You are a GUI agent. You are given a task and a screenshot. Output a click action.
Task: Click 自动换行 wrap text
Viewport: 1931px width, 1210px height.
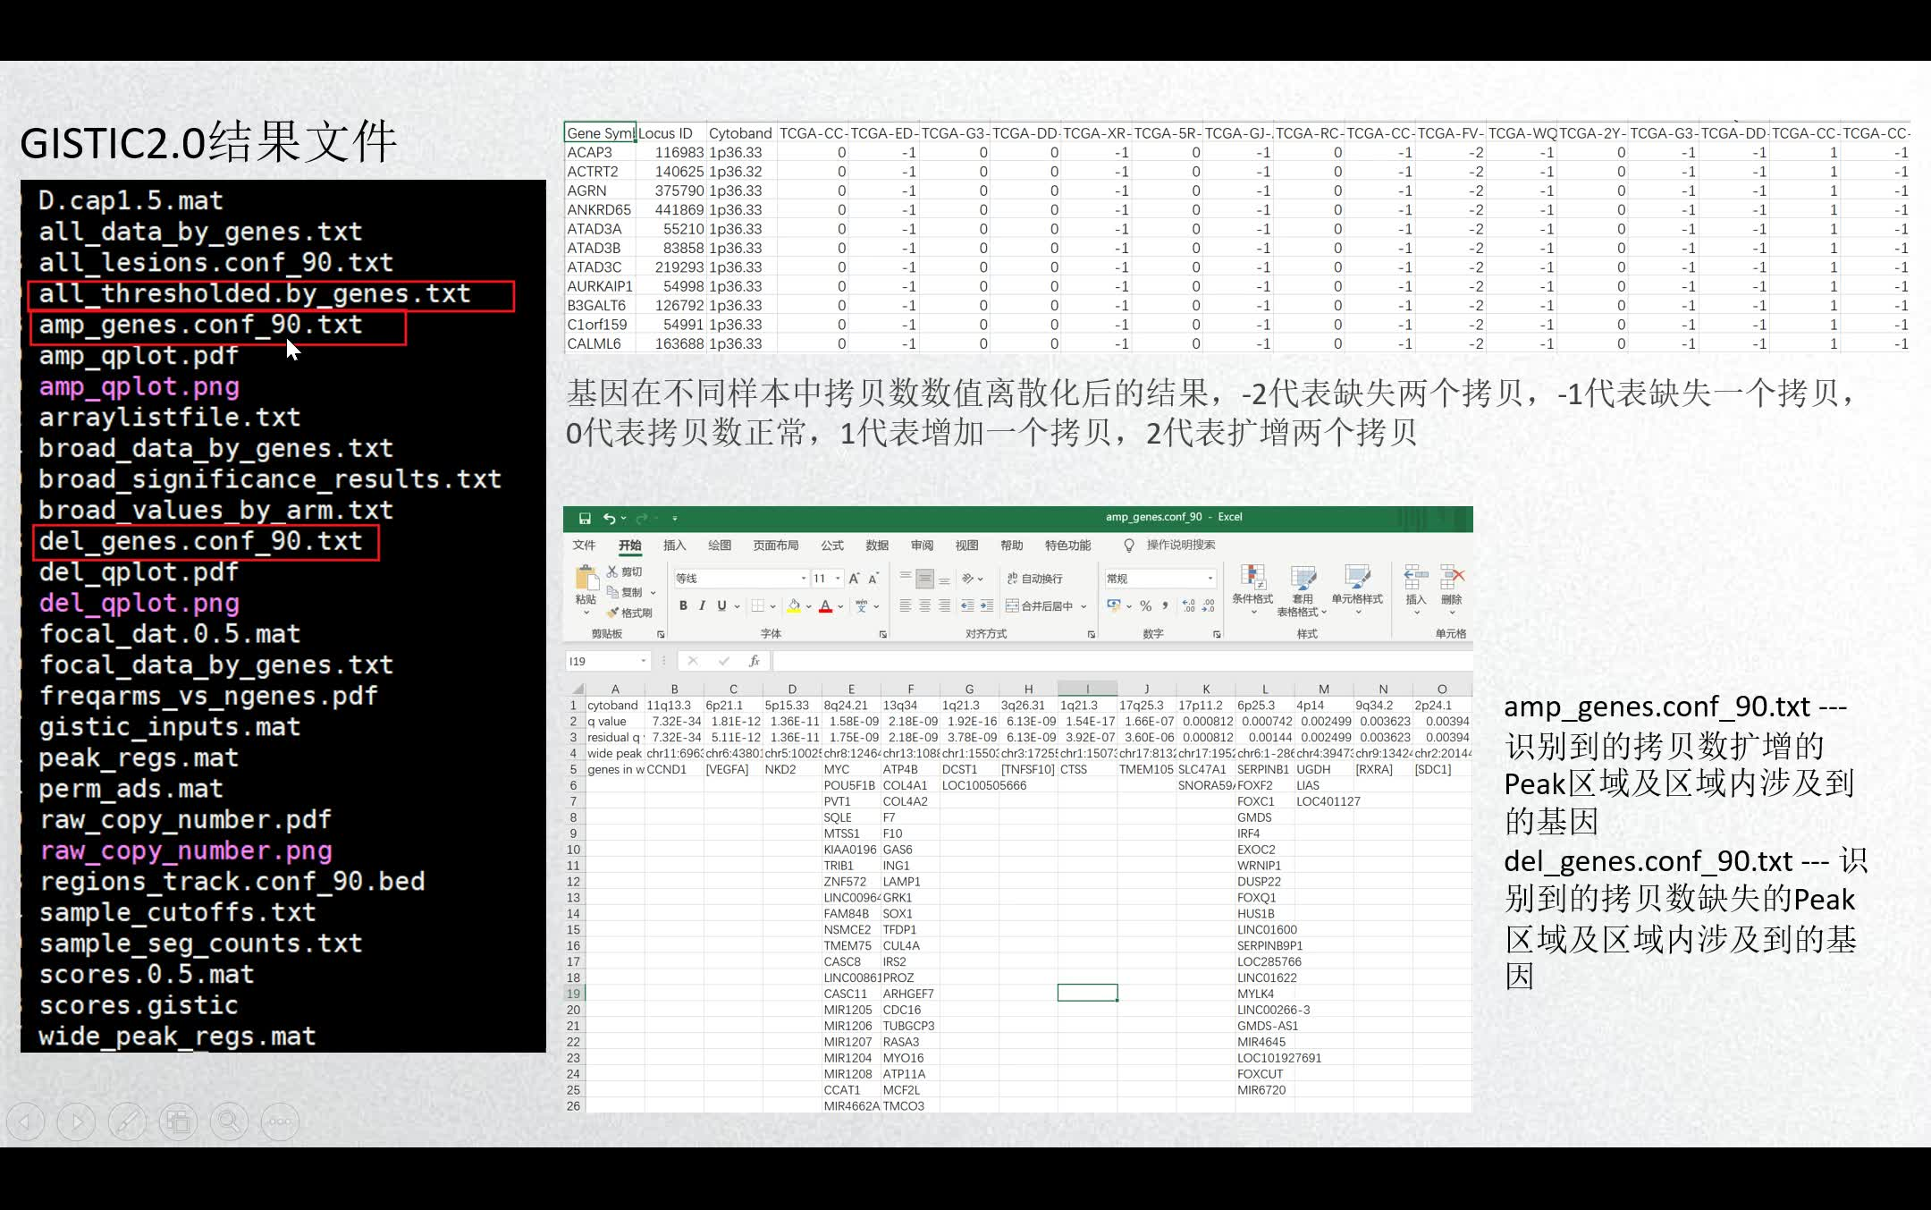pos(1035,579)
